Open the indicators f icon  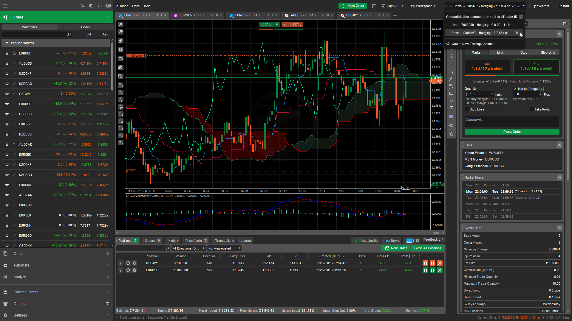120,50
